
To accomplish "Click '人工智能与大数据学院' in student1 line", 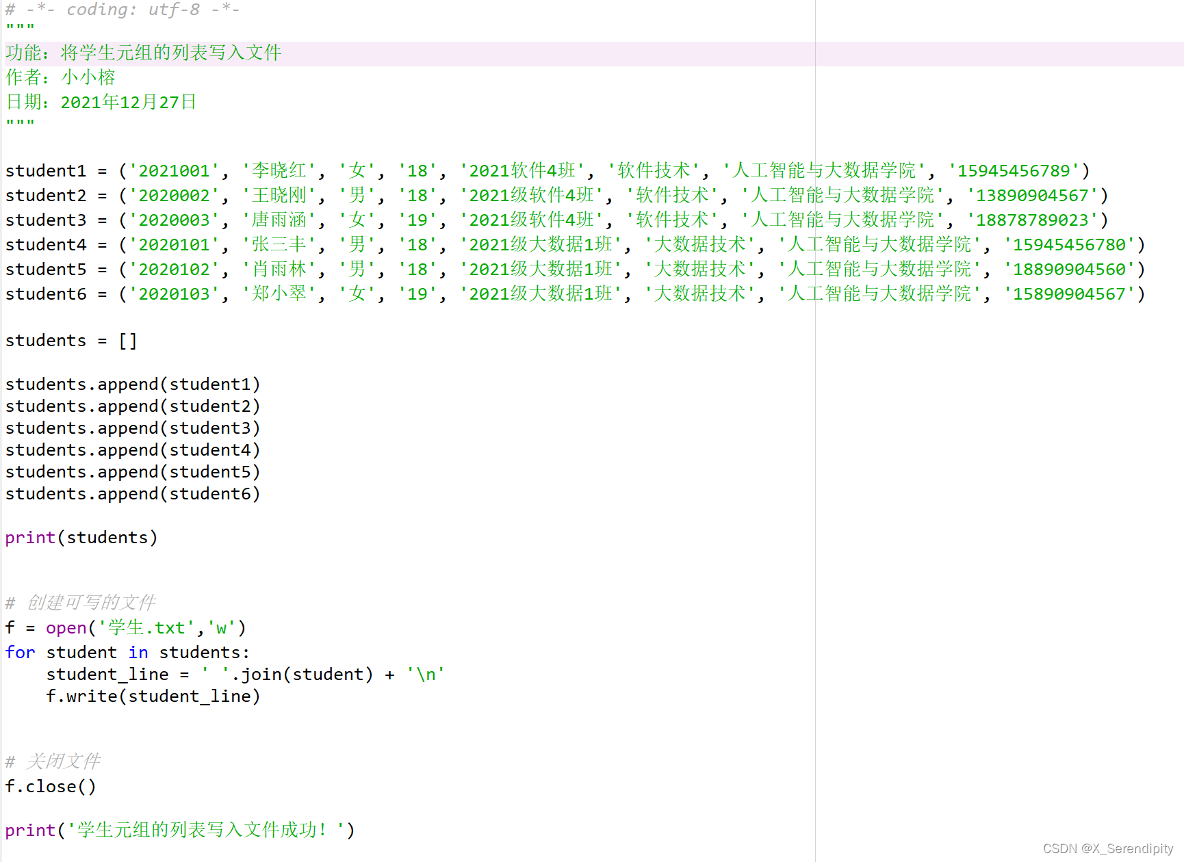I will click(824, 170).
